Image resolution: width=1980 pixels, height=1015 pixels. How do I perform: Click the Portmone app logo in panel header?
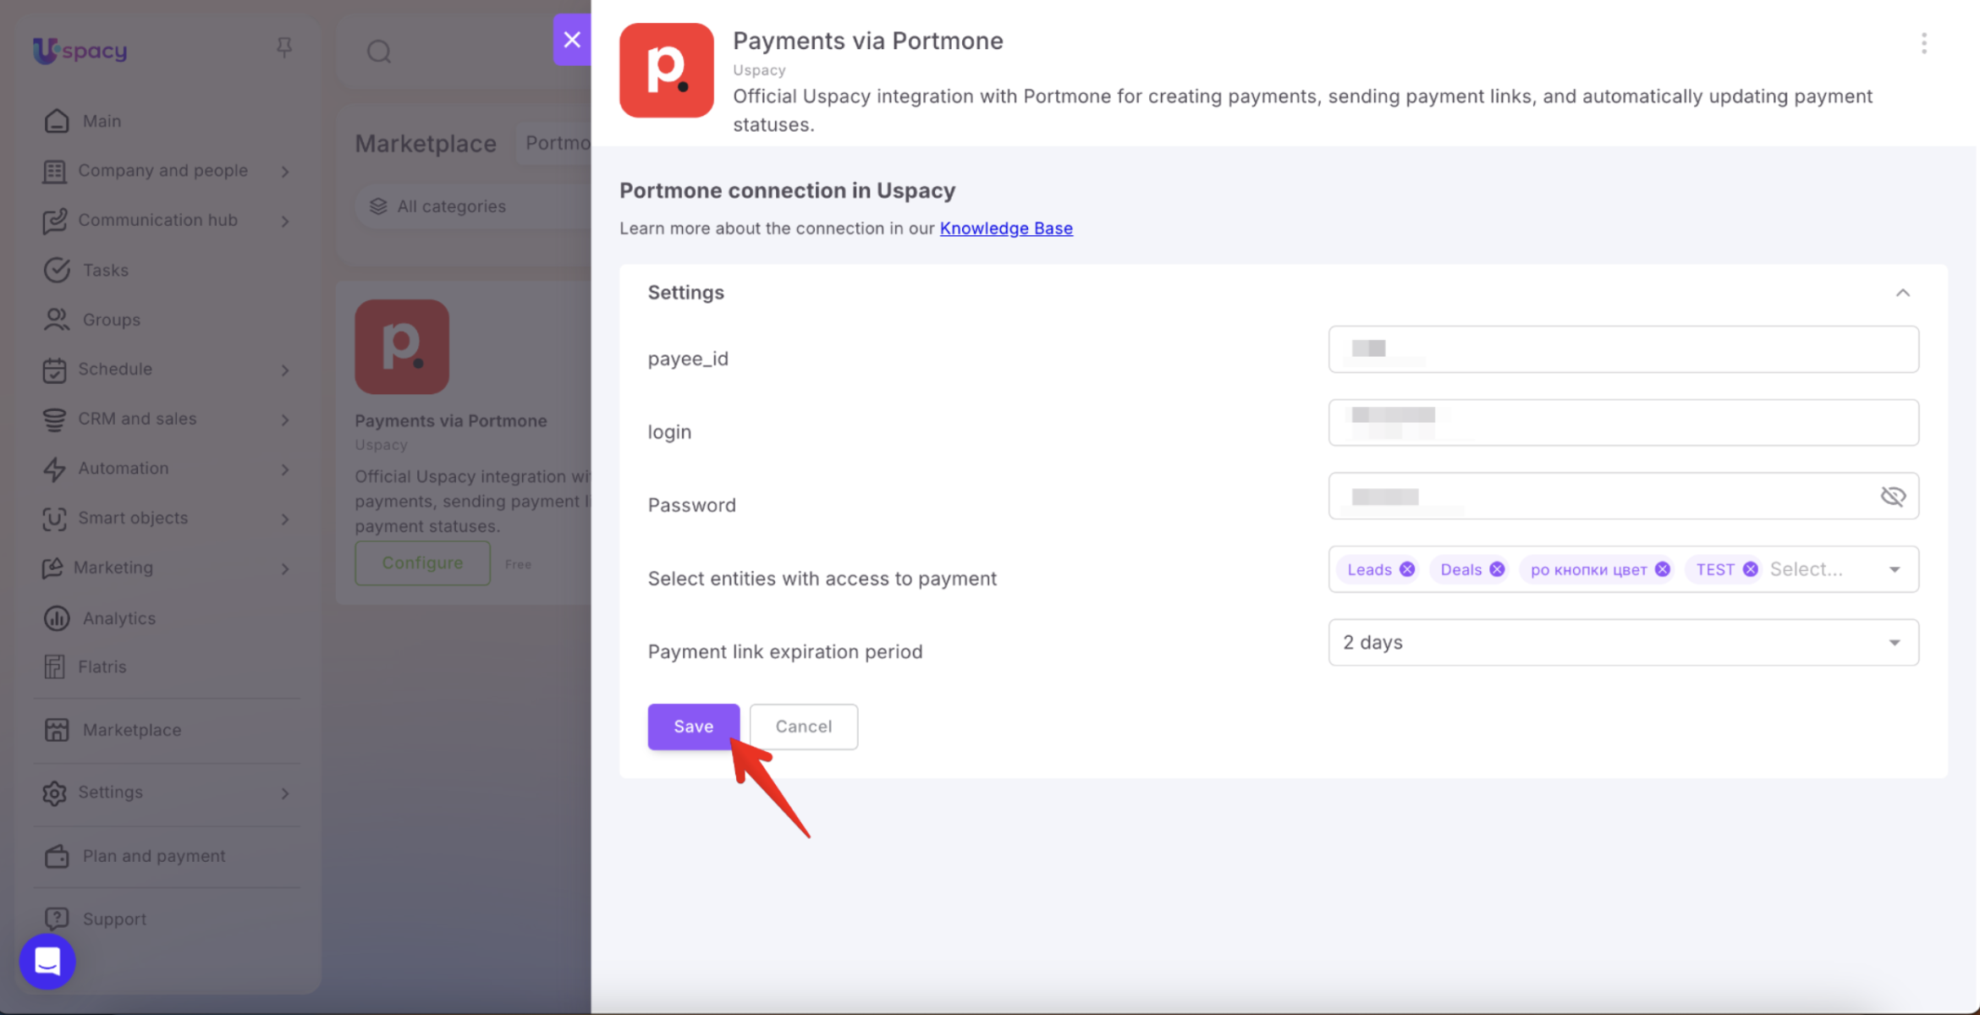(x=667, y=70)
